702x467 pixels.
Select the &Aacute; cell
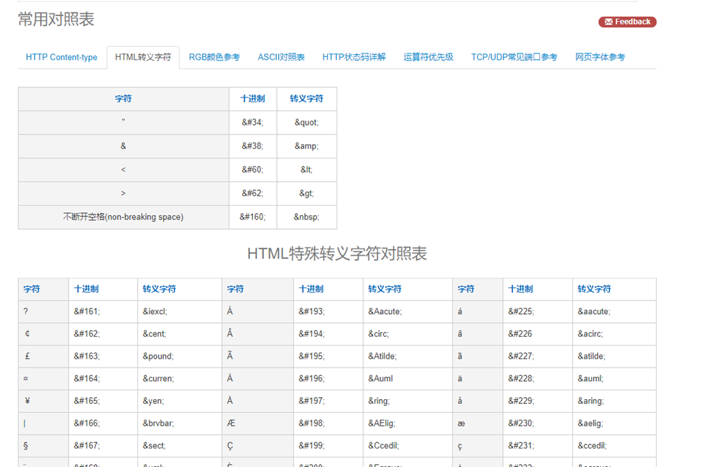coord(407,311)
